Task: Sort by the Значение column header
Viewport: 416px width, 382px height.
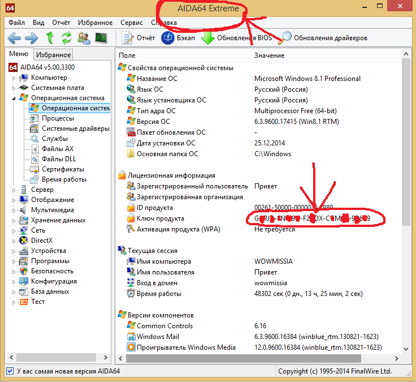Action: tap(326, 55)
